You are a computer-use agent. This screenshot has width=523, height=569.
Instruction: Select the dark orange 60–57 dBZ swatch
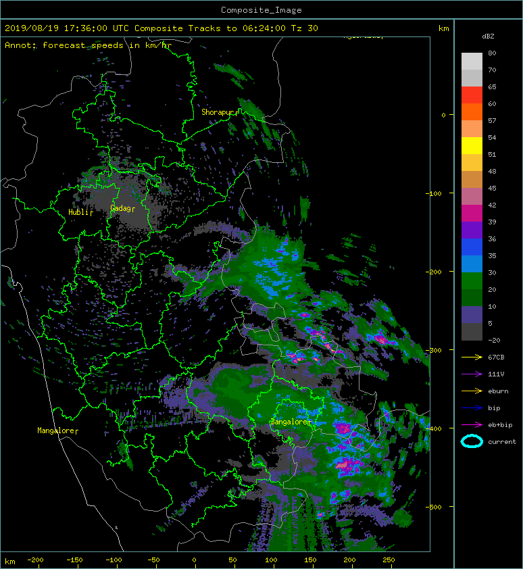point(472,112)
